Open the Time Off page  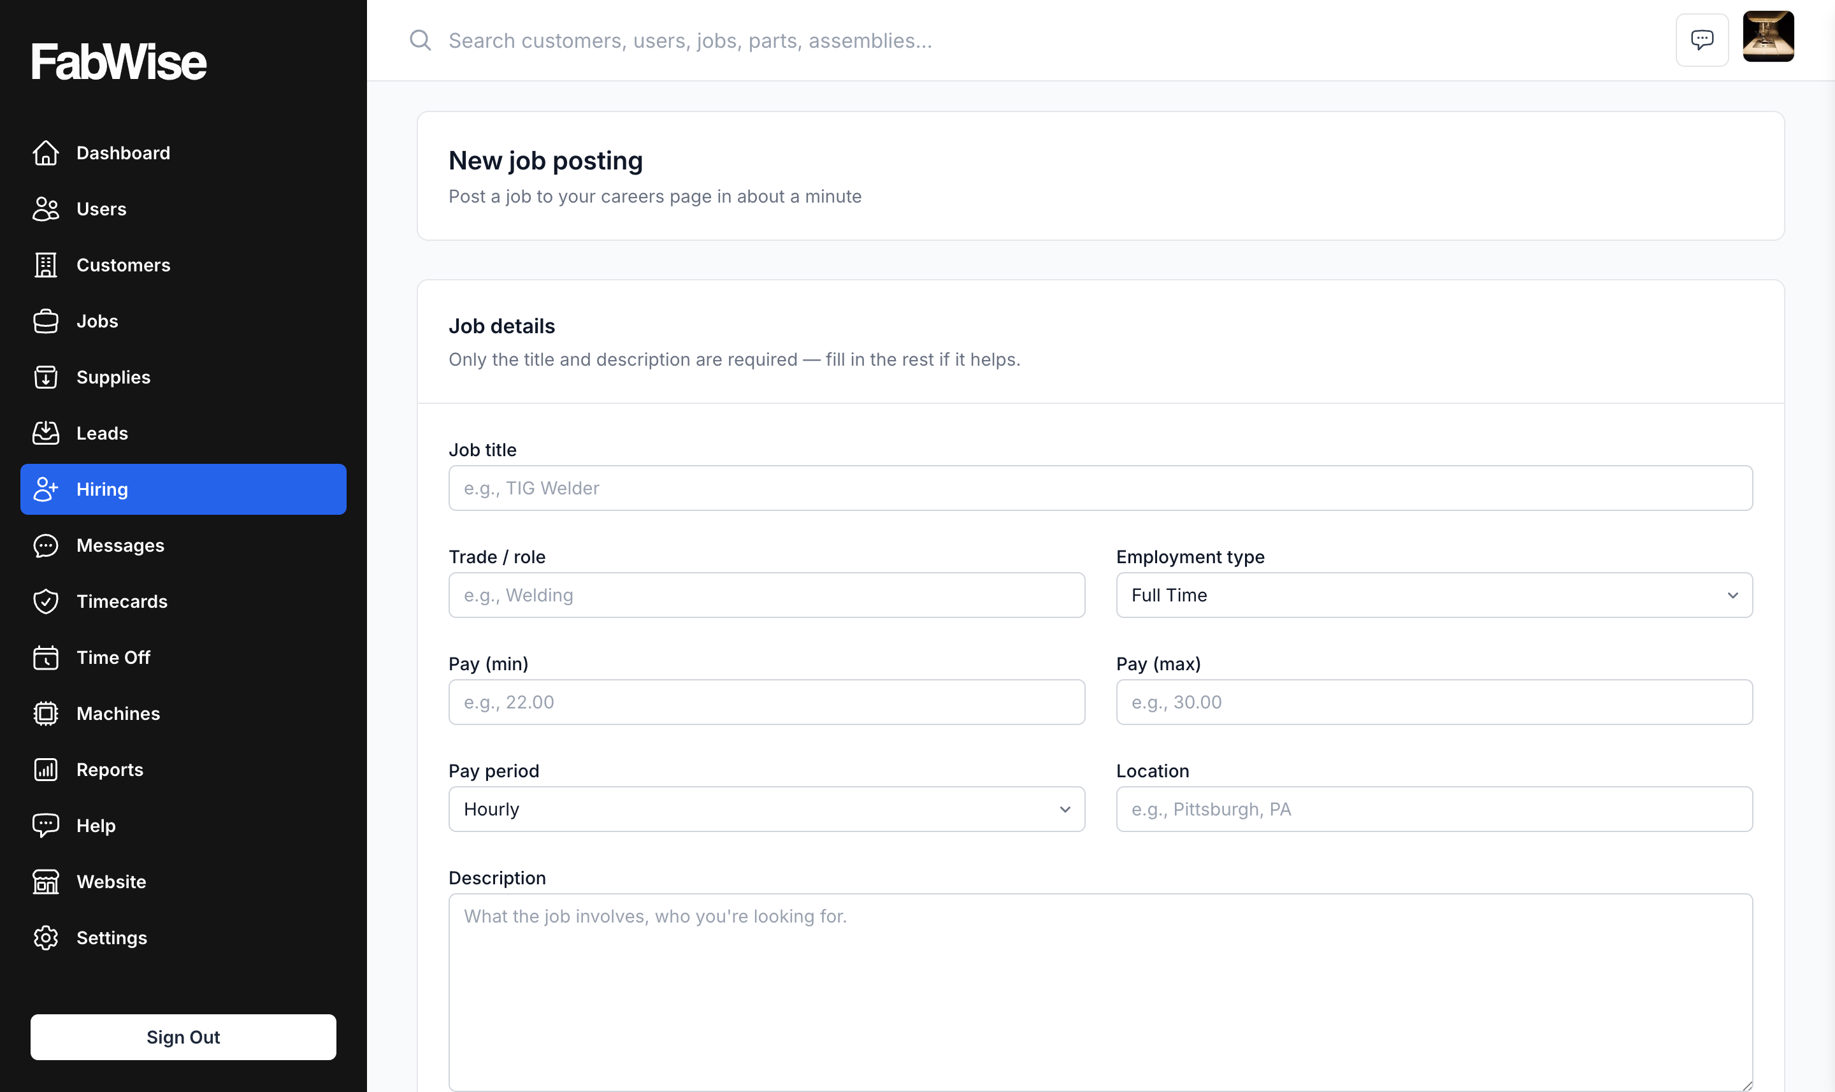point(183,657)
